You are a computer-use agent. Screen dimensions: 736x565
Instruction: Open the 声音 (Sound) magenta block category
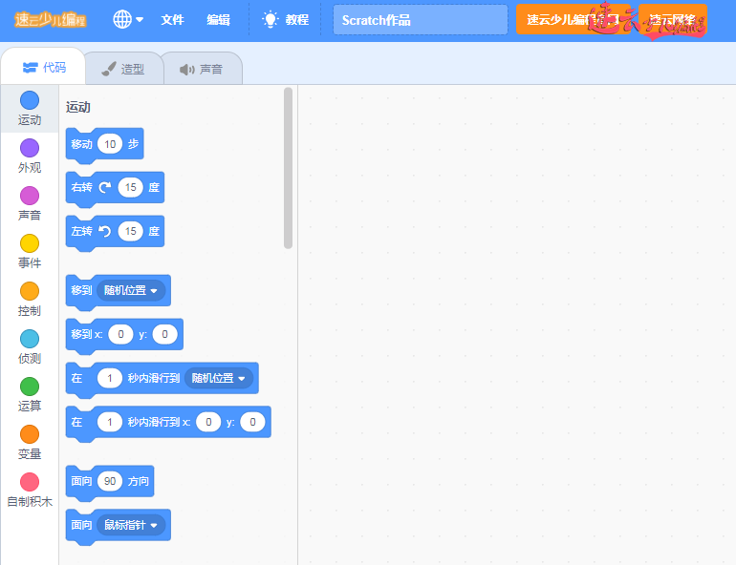pyautogui.click(x=30, y=196)
